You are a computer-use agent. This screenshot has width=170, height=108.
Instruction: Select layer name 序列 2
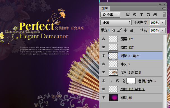click(125, 64)
